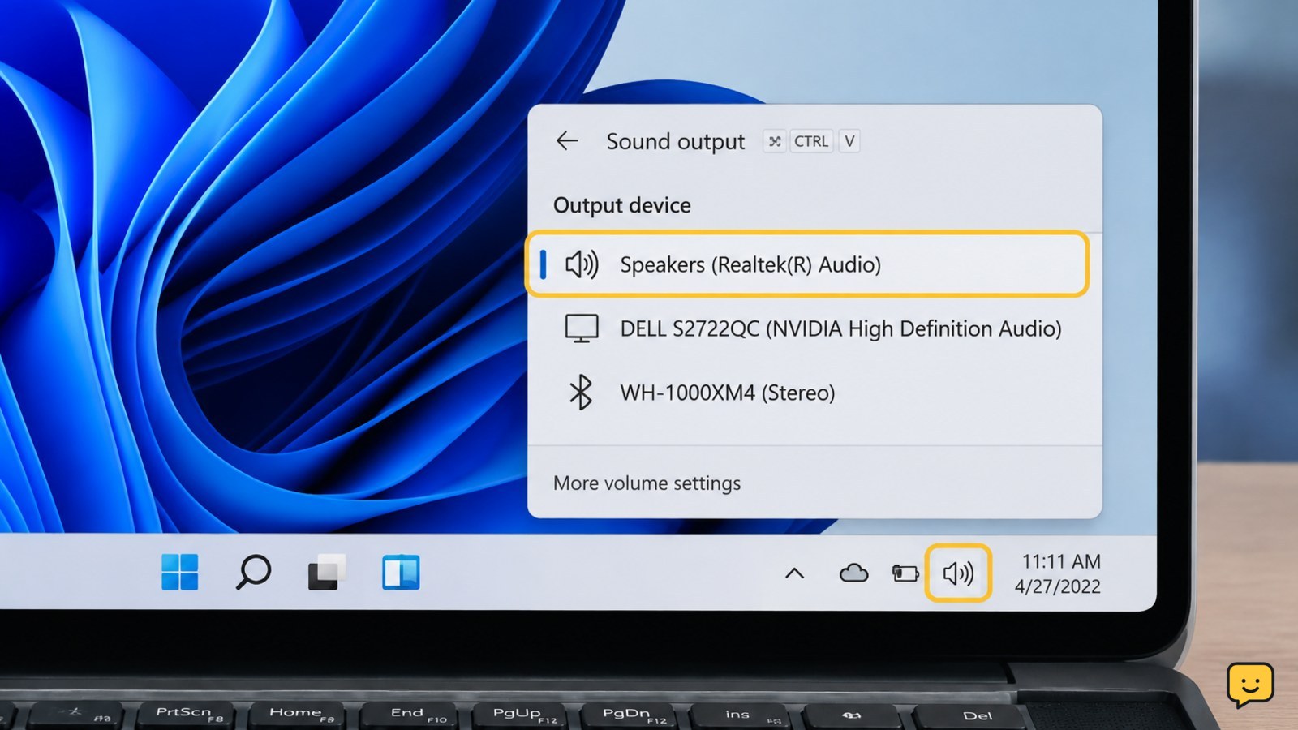Click the date 4/27/2022 in taskbar

click(x=1058, y=586)
